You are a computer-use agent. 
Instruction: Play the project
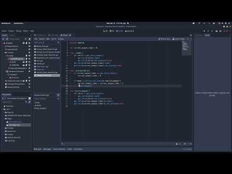[x=204, y=31]
